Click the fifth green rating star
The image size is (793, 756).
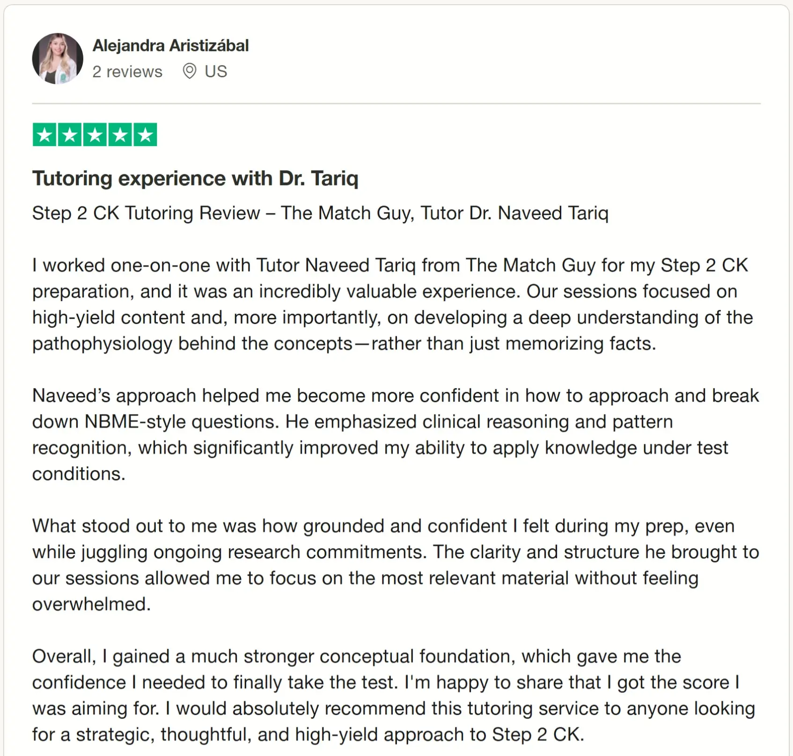[x=146, y=135]
